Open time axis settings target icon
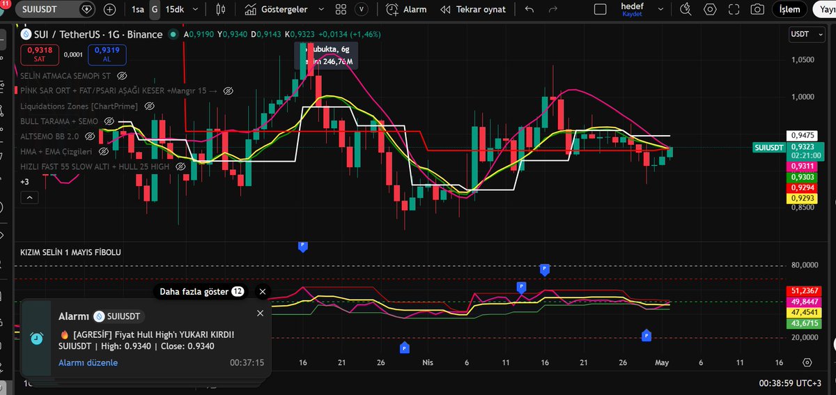This screenshot has height=395, width=836. (807, 362)
